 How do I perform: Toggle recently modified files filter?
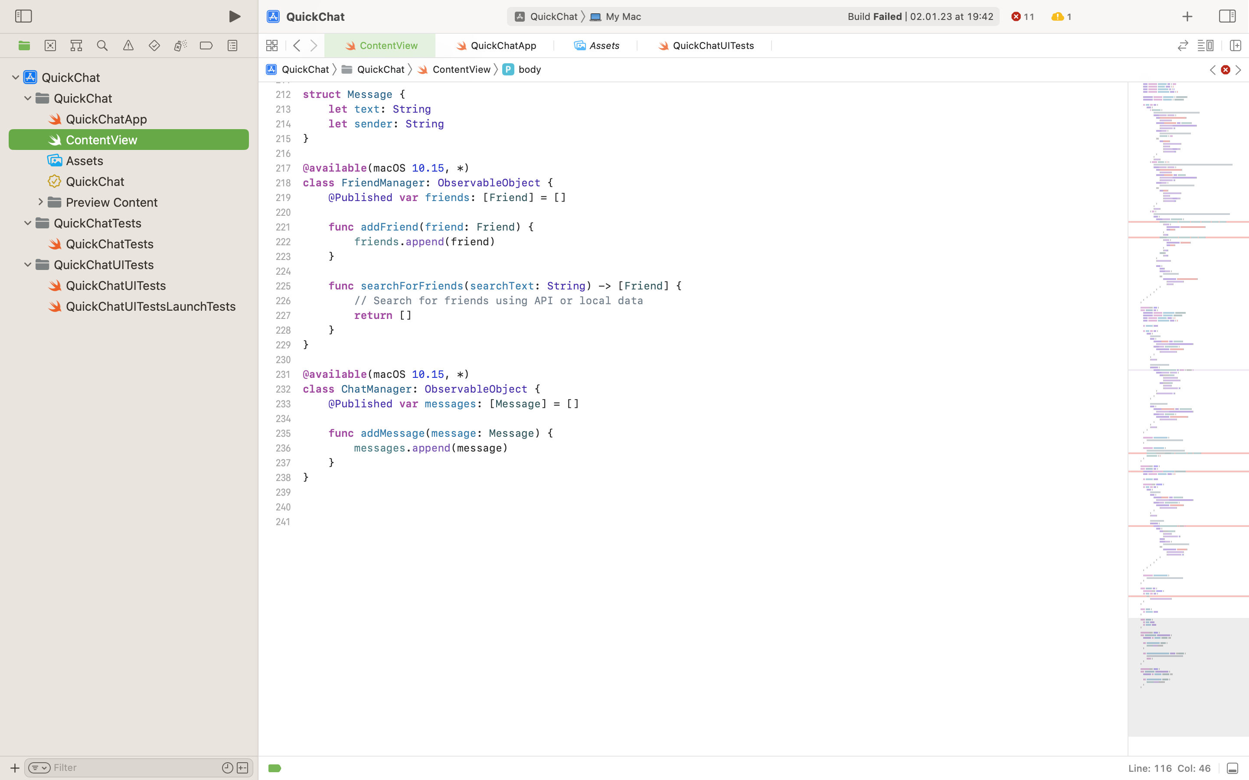(227, 767)
